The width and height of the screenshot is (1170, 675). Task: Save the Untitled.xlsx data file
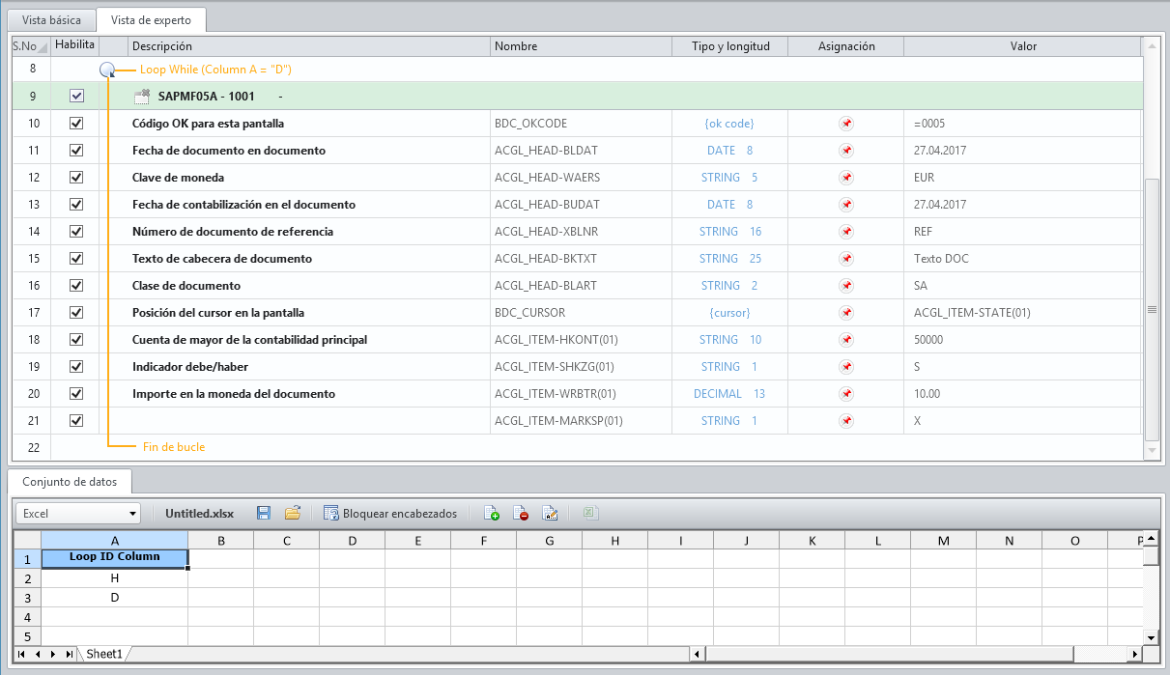(264, 514)
